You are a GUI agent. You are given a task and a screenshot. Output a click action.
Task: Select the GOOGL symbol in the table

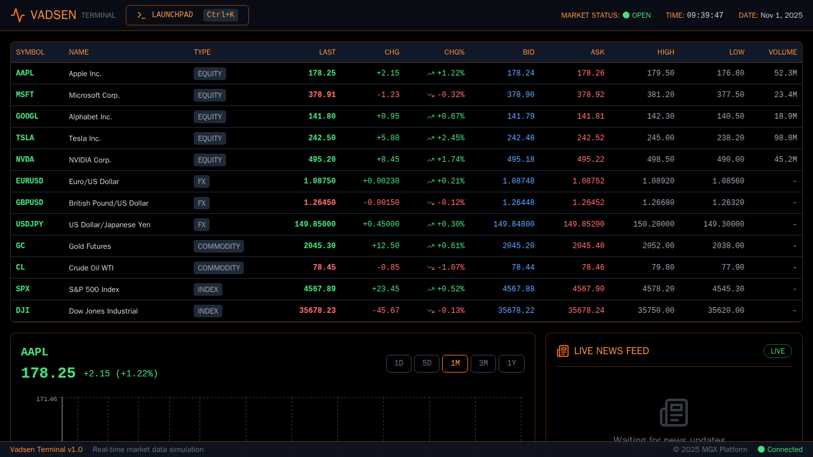point(27,116)
